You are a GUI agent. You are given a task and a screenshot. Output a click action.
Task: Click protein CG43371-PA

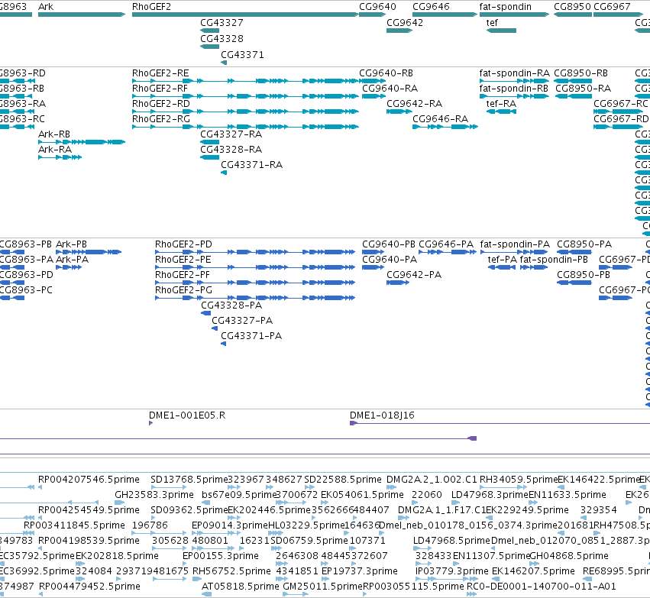pos(224,344)
